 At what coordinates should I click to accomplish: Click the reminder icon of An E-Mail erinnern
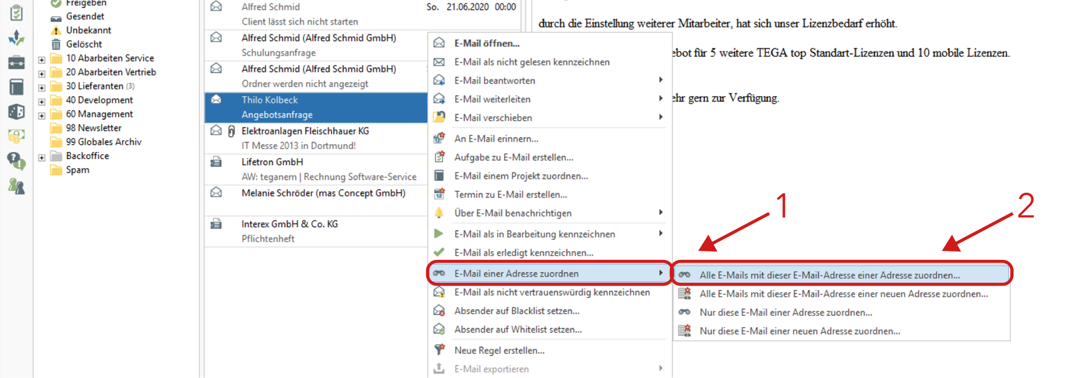439,138
